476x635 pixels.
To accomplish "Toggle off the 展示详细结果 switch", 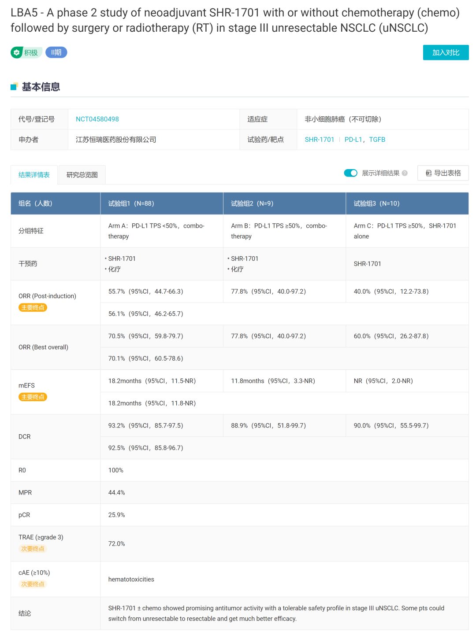I will pos(350,173).
